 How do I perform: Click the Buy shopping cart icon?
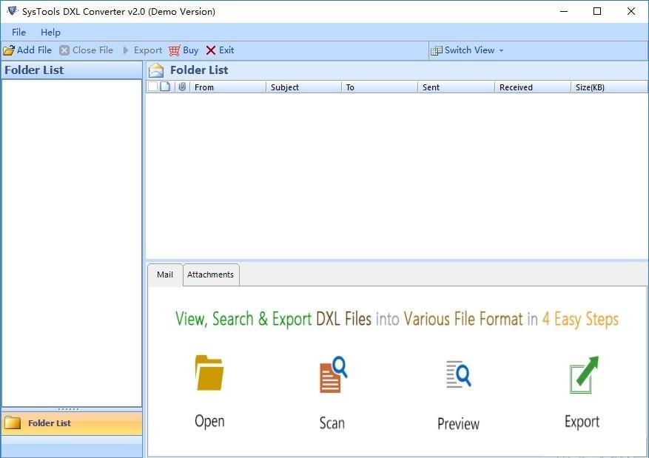pos(175,50)
